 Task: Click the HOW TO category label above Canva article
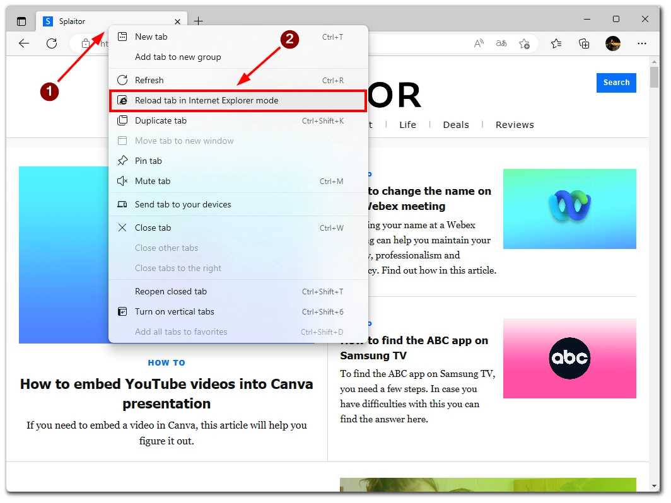166,362
